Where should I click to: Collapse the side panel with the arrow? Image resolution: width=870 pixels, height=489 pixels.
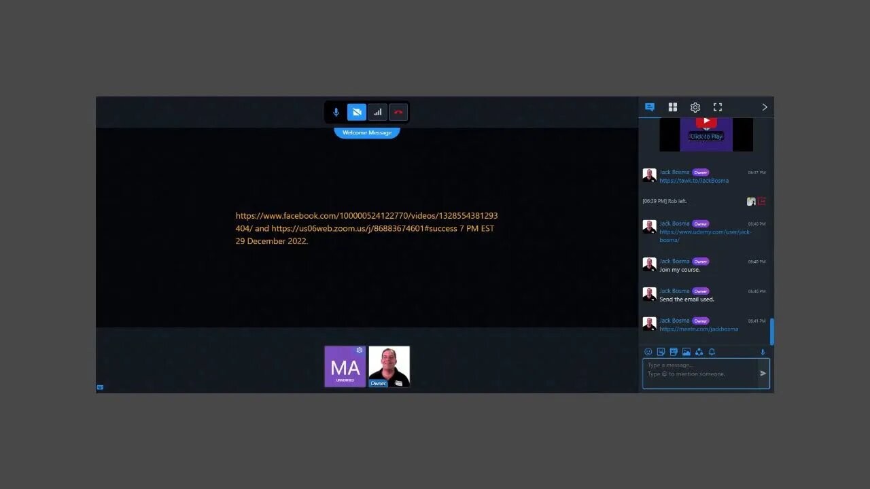[765, 107]
